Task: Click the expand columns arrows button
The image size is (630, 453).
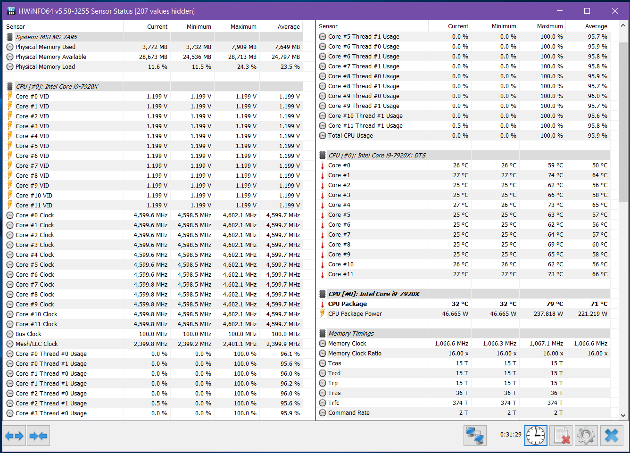Action: tap(14, 436)
